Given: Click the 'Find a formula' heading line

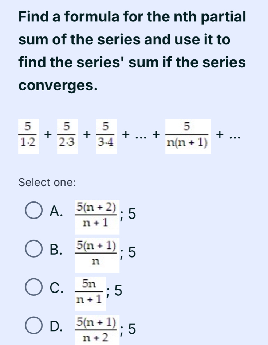Looking at the screenshot, I should (x=133, y=17).
